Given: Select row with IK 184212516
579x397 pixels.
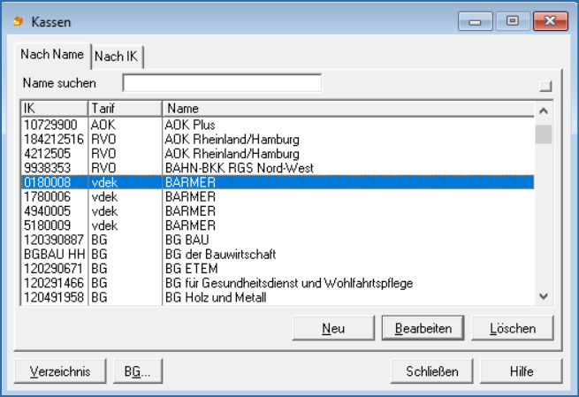Looking at the screenshot, I should click(x=278, y=139).
